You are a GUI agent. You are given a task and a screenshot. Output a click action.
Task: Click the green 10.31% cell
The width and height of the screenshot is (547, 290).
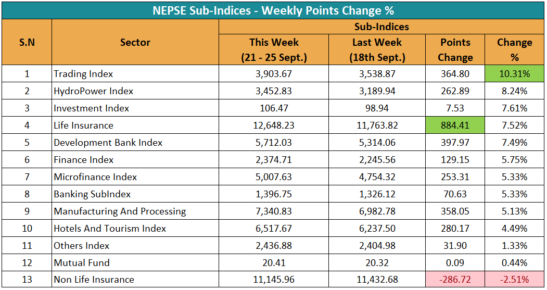[x=514, y=74]
